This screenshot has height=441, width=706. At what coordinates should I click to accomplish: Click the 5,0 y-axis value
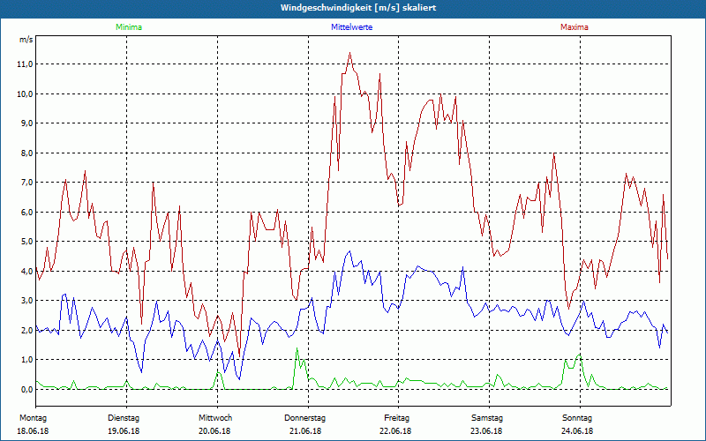pos(27,241)
